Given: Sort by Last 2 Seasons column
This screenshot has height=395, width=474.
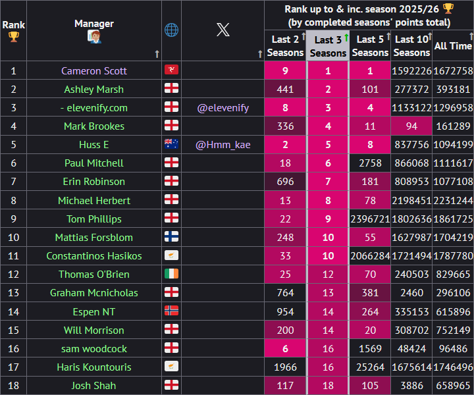Looking at the screenshot, I should pyautogui.click(x=303, y=37).
